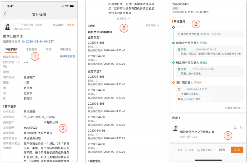The height and width of the screenshot is (163, 248).
Task: Open the 更多 menu with dots
Action: point(178,150)
